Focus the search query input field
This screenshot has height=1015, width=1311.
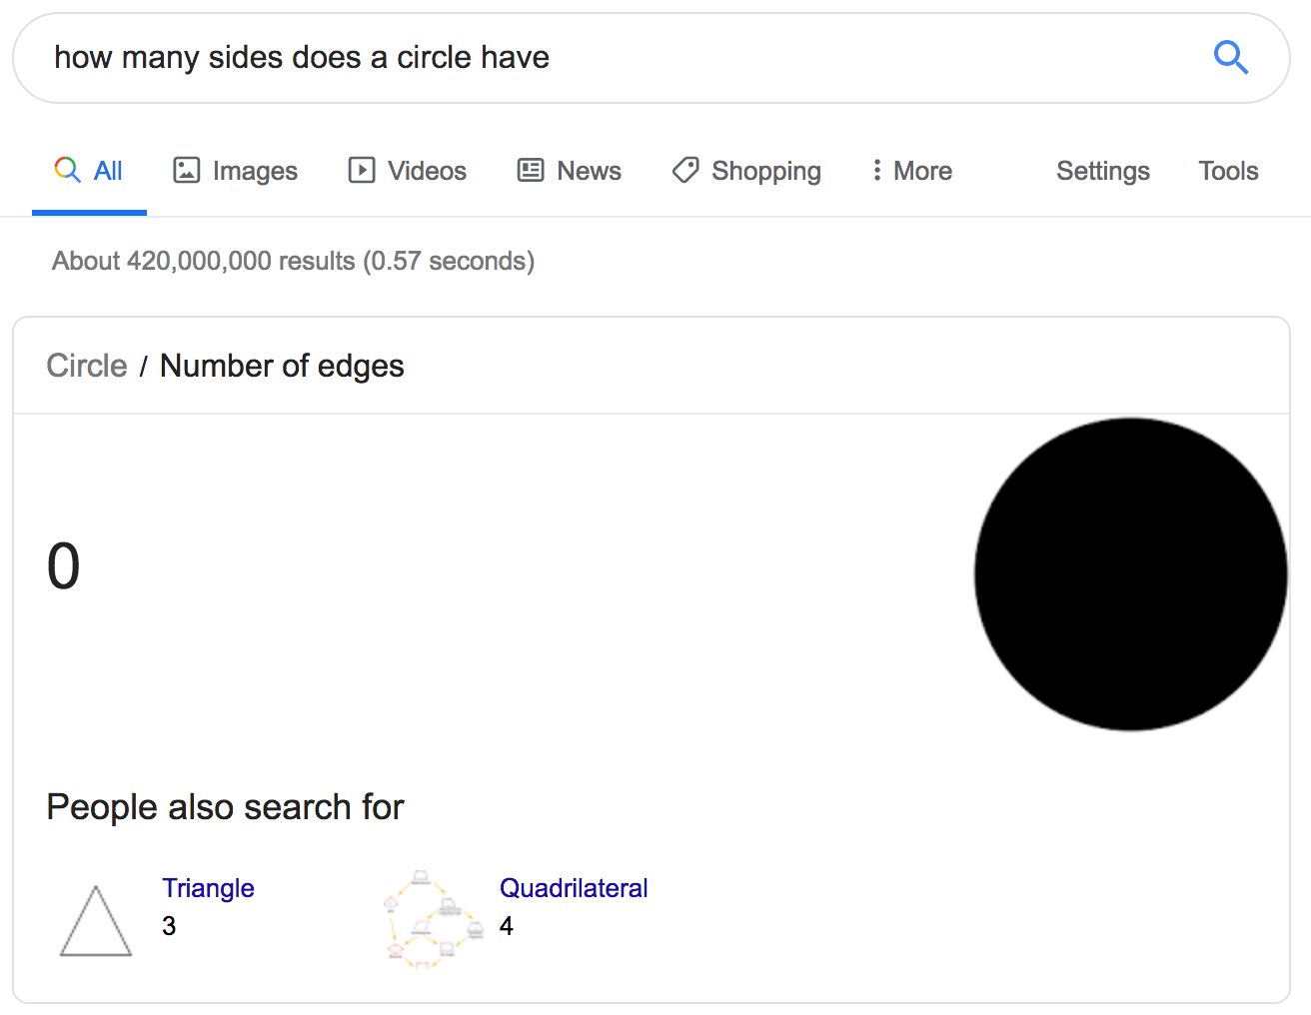pyautogui.click(x=620, y=58)
